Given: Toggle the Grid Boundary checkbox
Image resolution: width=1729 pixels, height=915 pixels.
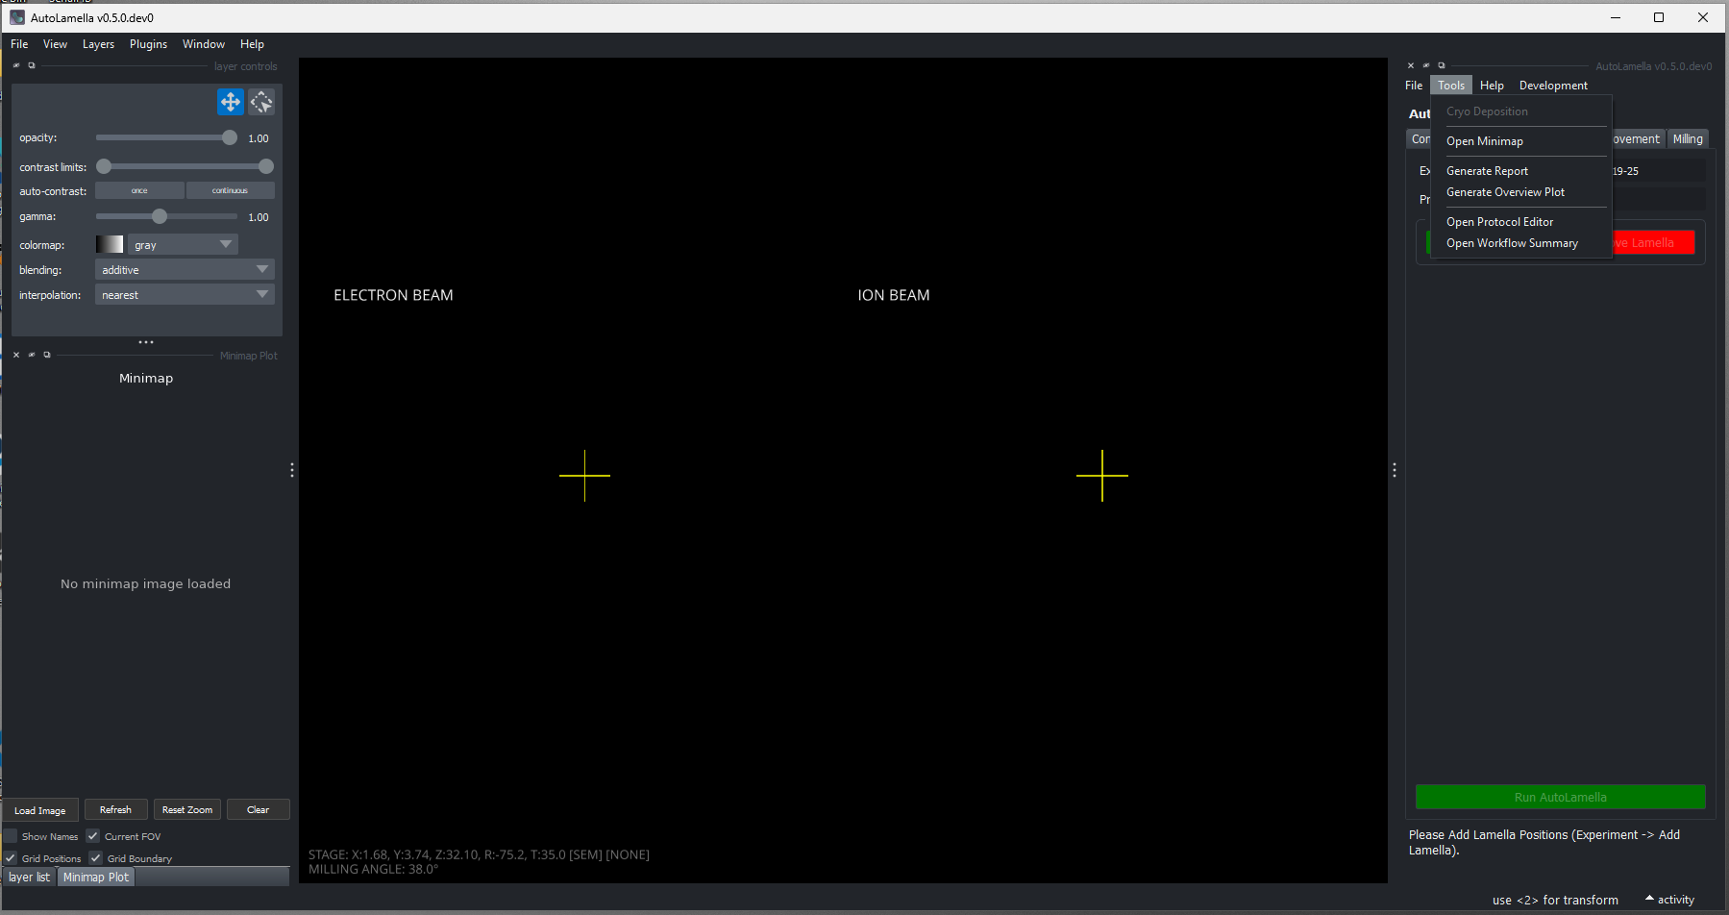Looking at the screenshot, I should coord(96,858).
